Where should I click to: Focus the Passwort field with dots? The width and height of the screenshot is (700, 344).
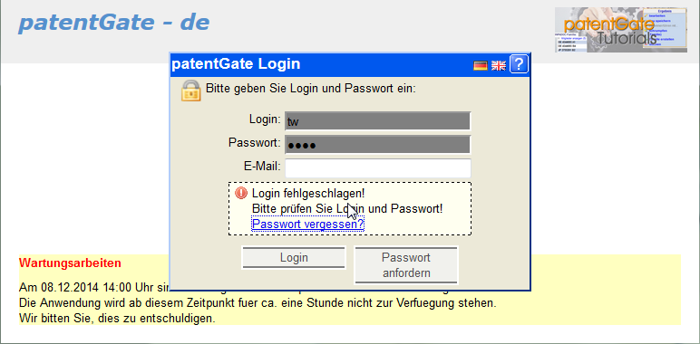point(378,145)
